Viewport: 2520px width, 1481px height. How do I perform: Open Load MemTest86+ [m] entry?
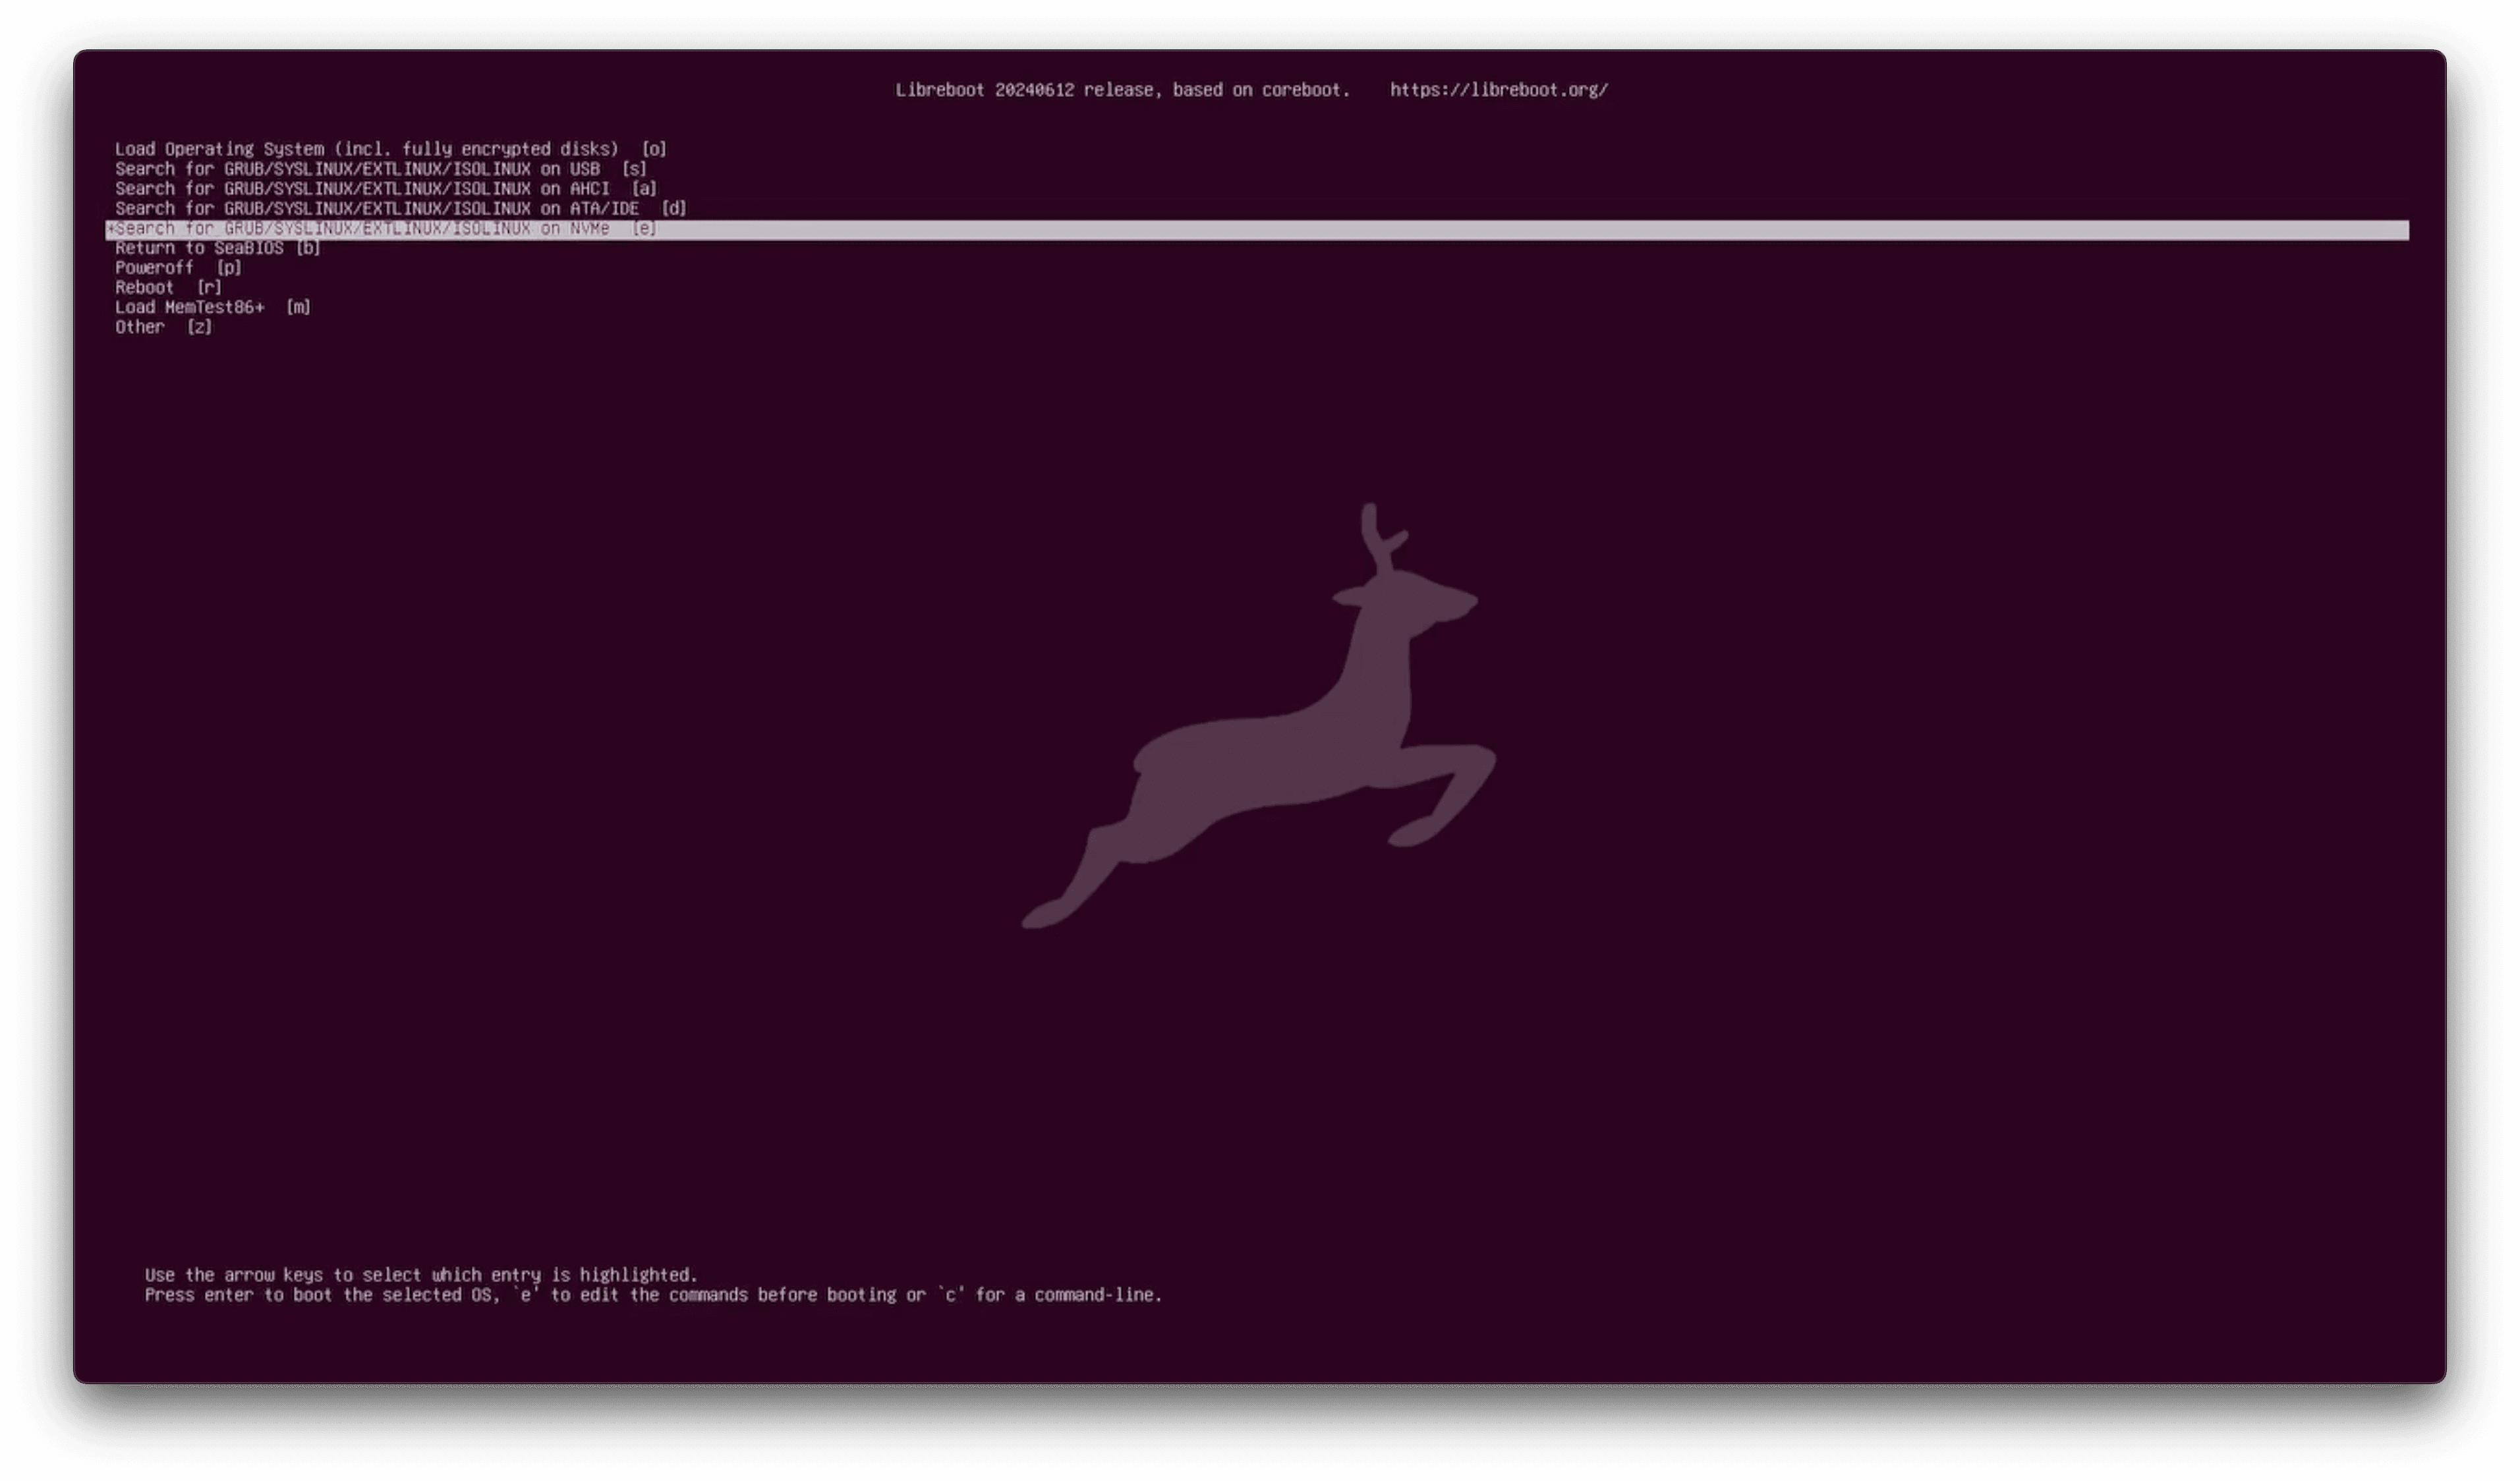pyautogui.click(x=212, y=307)
